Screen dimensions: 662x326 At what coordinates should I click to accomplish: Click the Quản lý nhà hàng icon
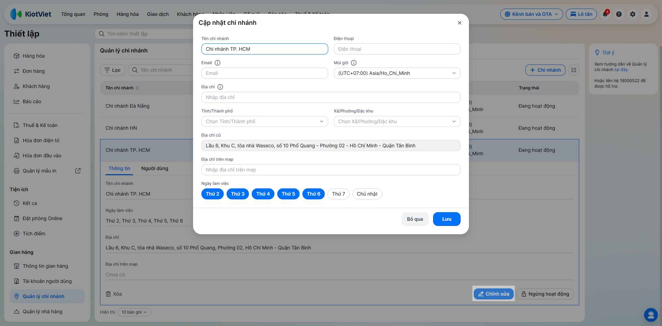point(16,312)
